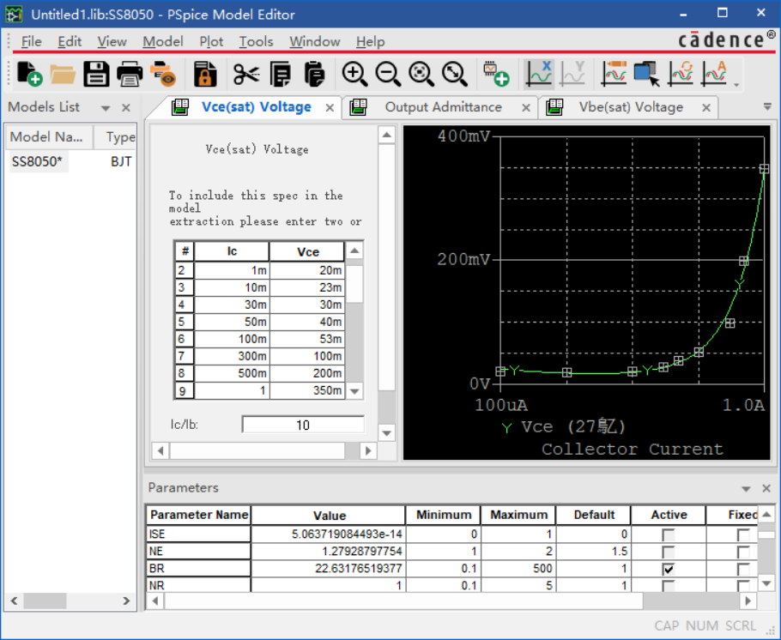The width and height of the screenshot is (781, 640).
Task: Toggle the Active checkbox for NE
Action: tap(668, 552)
